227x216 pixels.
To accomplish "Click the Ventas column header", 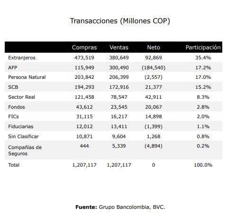I will point(119,47).
